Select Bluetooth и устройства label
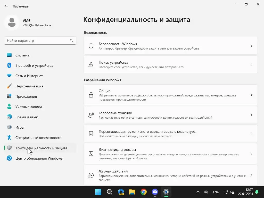This screenshot has height=198, width=264. [34, 65]
